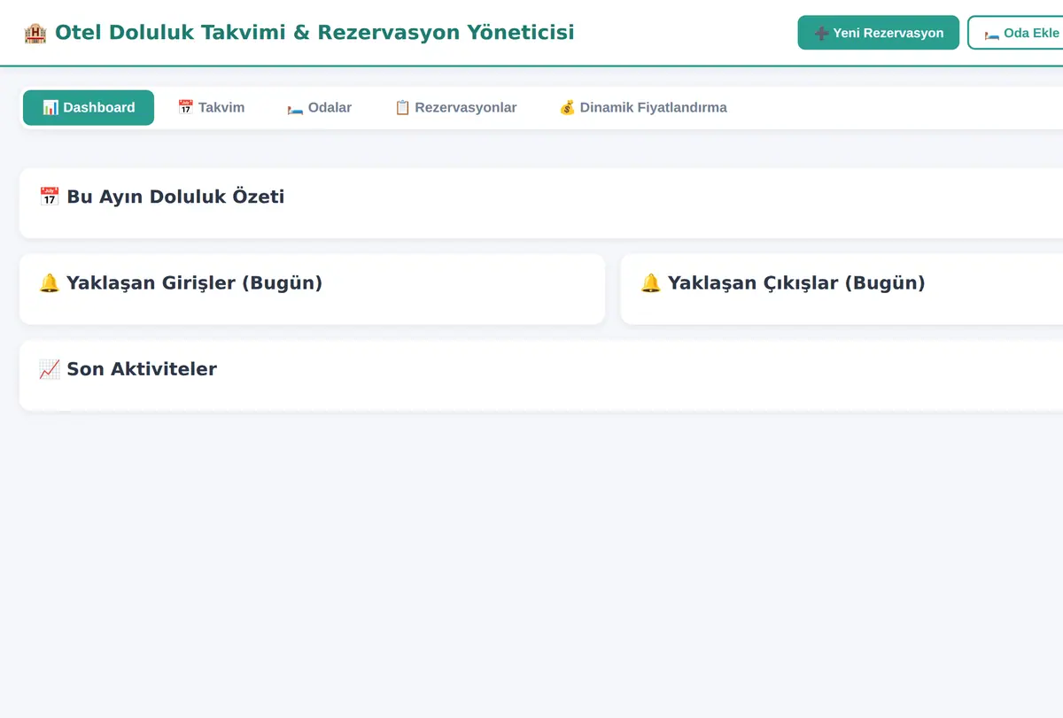
Task: Click the chart icon beside Son Aktiviteler
Action: tap(50, 369)
